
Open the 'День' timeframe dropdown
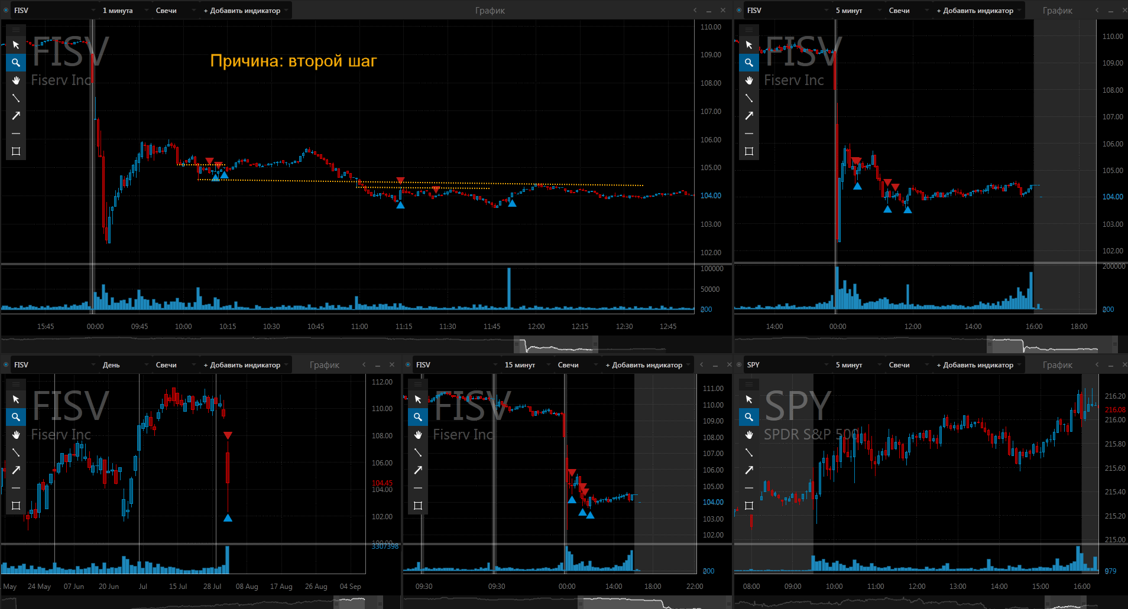125,365
